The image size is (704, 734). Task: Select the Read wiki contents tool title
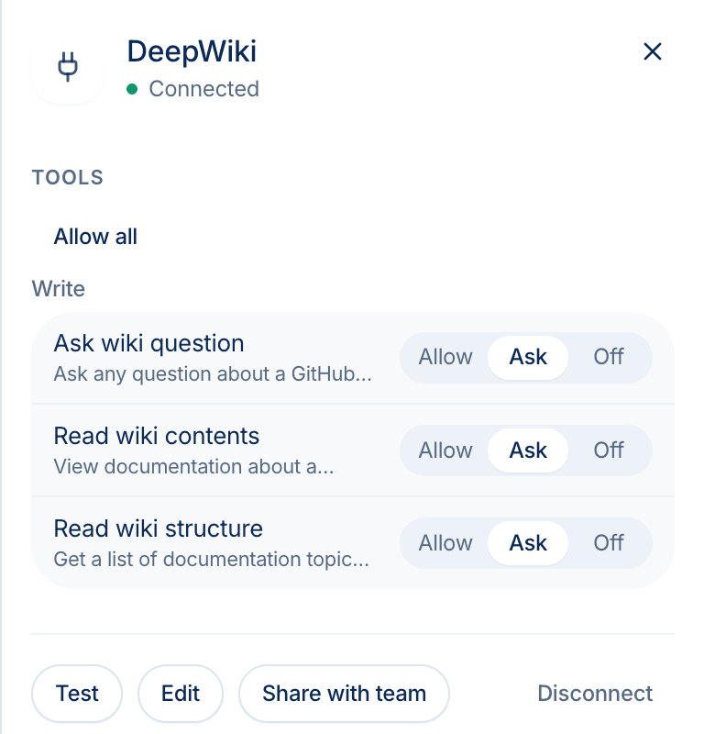click(156, 436)
